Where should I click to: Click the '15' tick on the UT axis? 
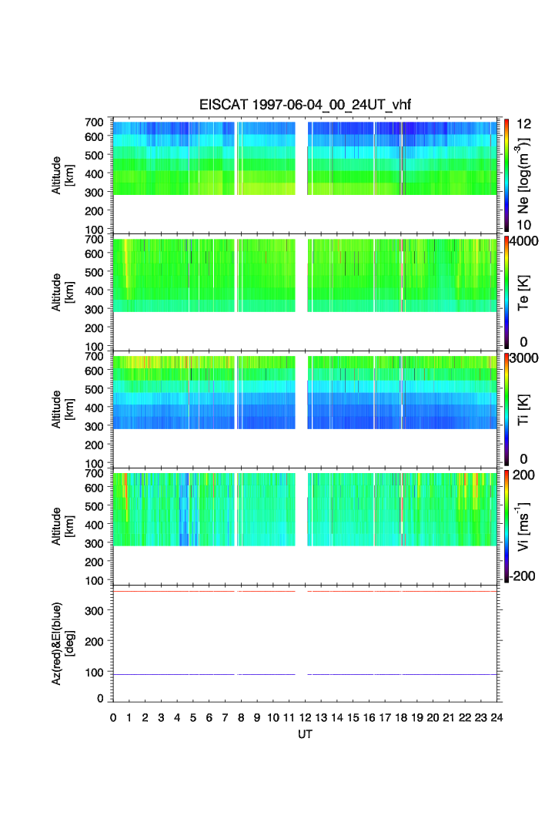353,717
